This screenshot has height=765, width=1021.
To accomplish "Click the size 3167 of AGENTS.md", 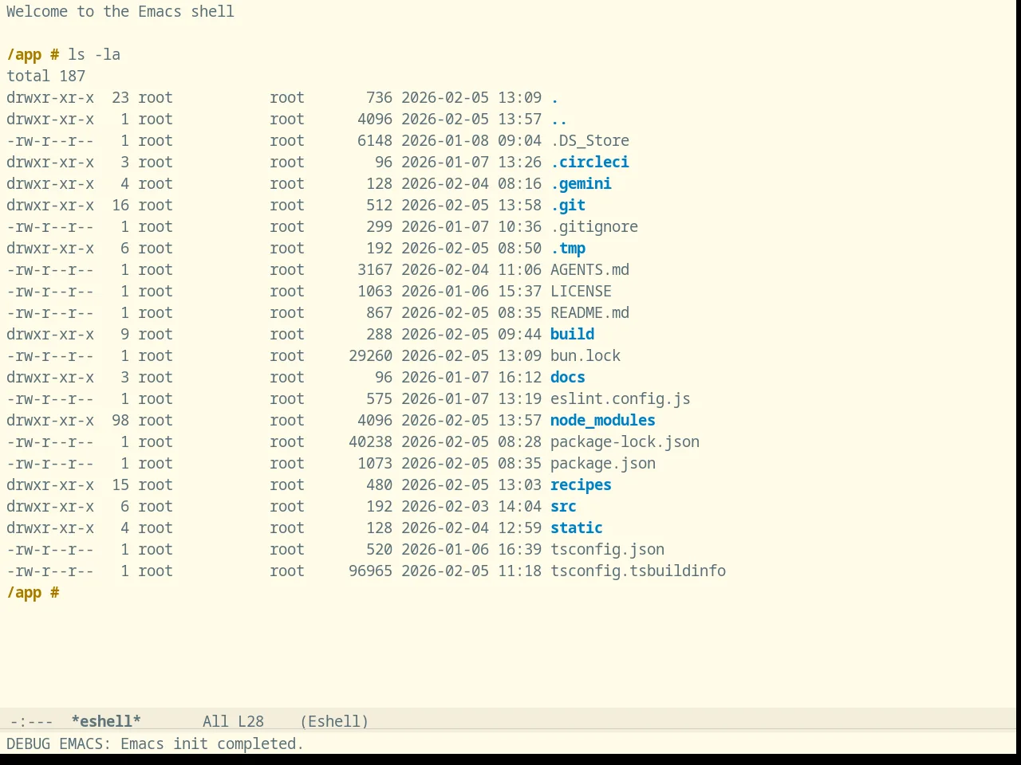I will coord(375,269).
